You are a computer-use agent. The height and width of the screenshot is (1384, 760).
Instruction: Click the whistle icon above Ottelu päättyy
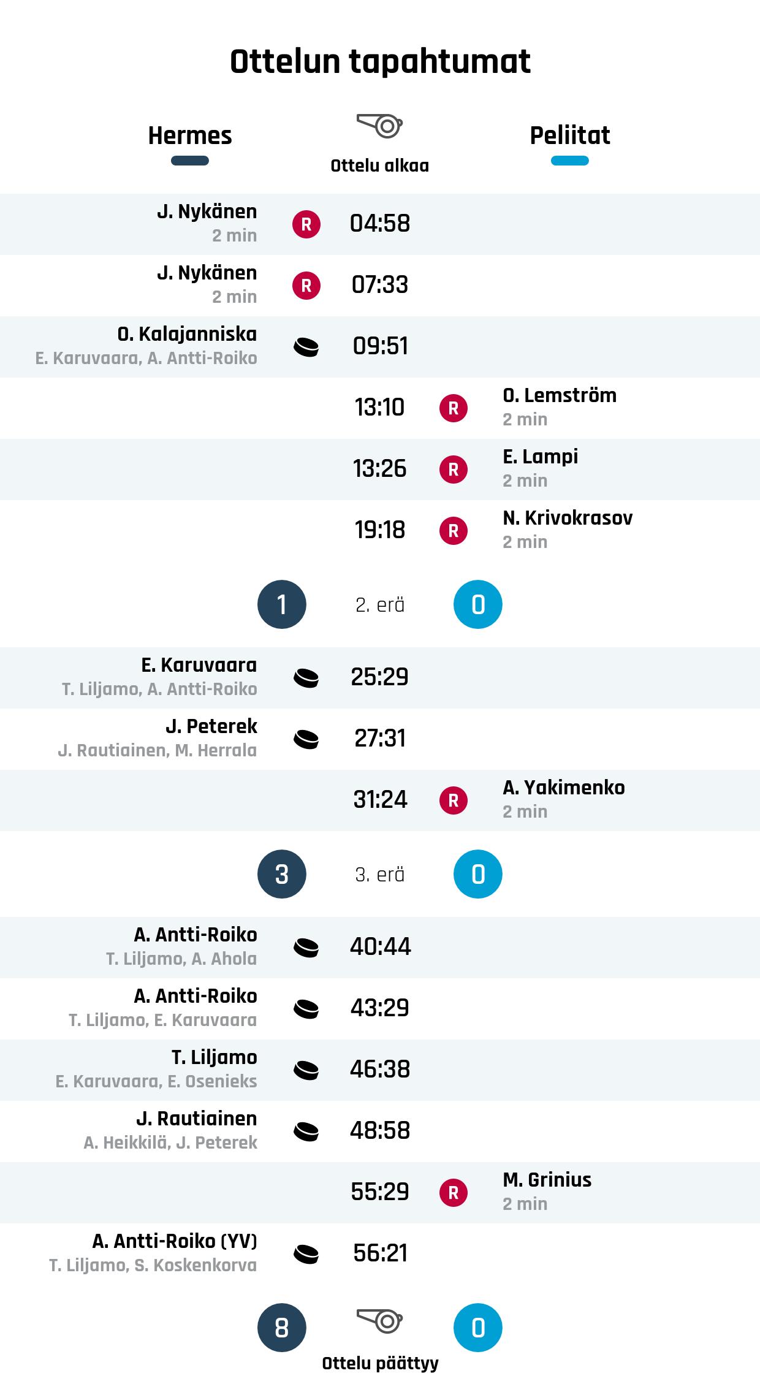tap(379, 1320)
